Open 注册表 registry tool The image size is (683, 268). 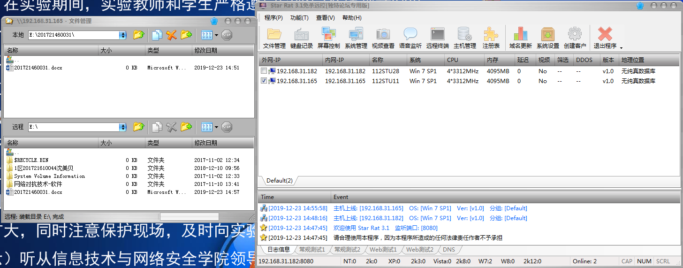(491, 38)
